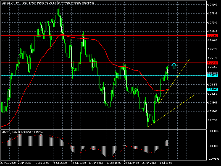Image resolution: width=221 pixels, height=166 pixels.
Task: Click the 1.25265 price axis value
Action: (x=212, y=67)
